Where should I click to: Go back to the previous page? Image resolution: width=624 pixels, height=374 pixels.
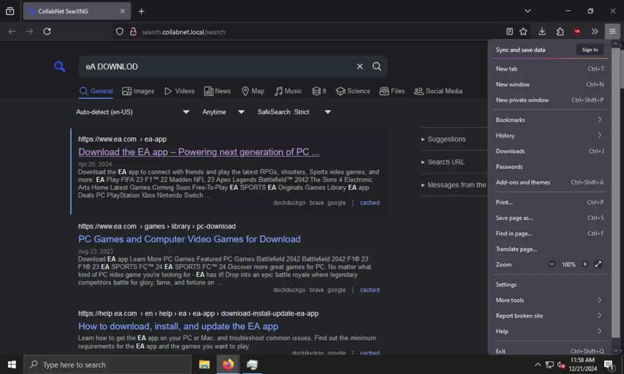tap(12, 32)
